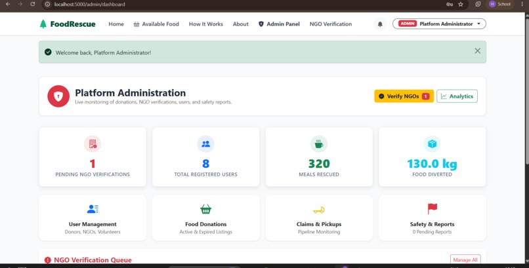529x268 pixels.
Task: Click the Manage All button
Action: pyautogui.click(x=465, y=259)
